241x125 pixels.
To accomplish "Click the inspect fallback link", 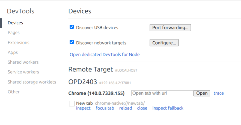I will point(168,108).
